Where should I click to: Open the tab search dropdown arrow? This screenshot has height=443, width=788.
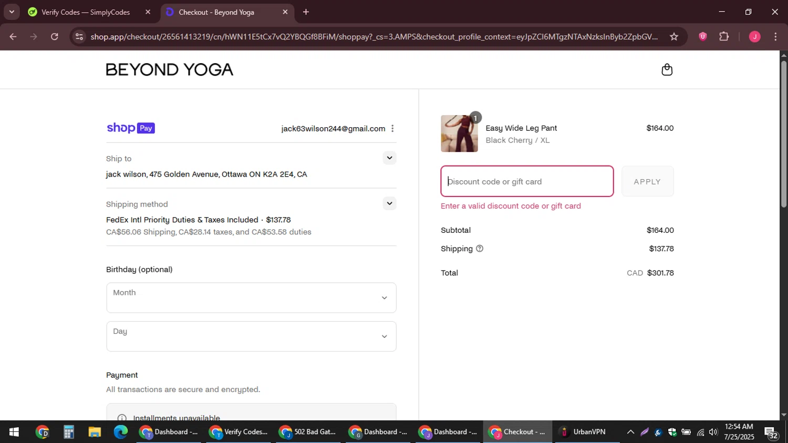(x=12, y=12)
